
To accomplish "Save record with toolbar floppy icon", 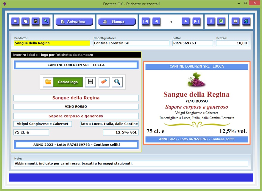I will point(36,21).
